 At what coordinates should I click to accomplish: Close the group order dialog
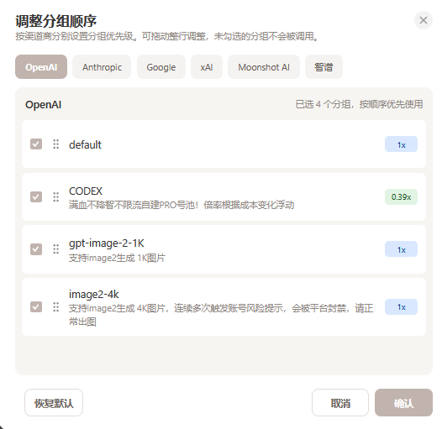click(x=424, y=20)
